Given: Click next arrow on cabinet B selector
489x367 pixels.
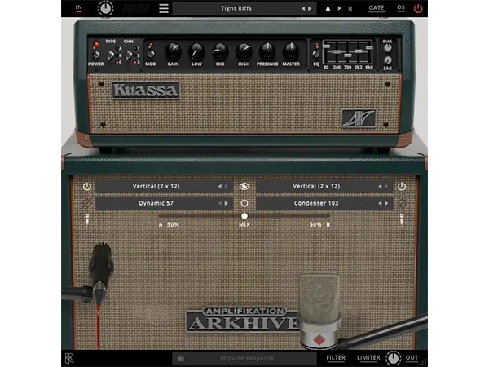Looking at the screenshot, I should pyautogui.click(x=386, y=186).
